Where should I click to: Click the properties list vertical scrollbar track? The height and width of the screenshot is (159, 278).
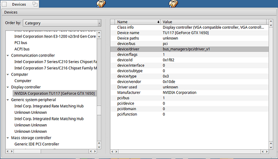271,84
